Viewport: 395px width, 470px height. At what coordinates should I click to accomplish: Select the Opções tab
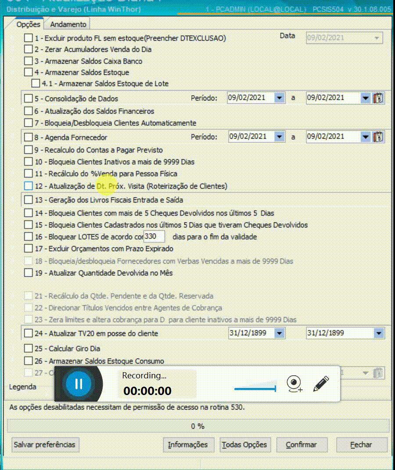coord(28,25)
